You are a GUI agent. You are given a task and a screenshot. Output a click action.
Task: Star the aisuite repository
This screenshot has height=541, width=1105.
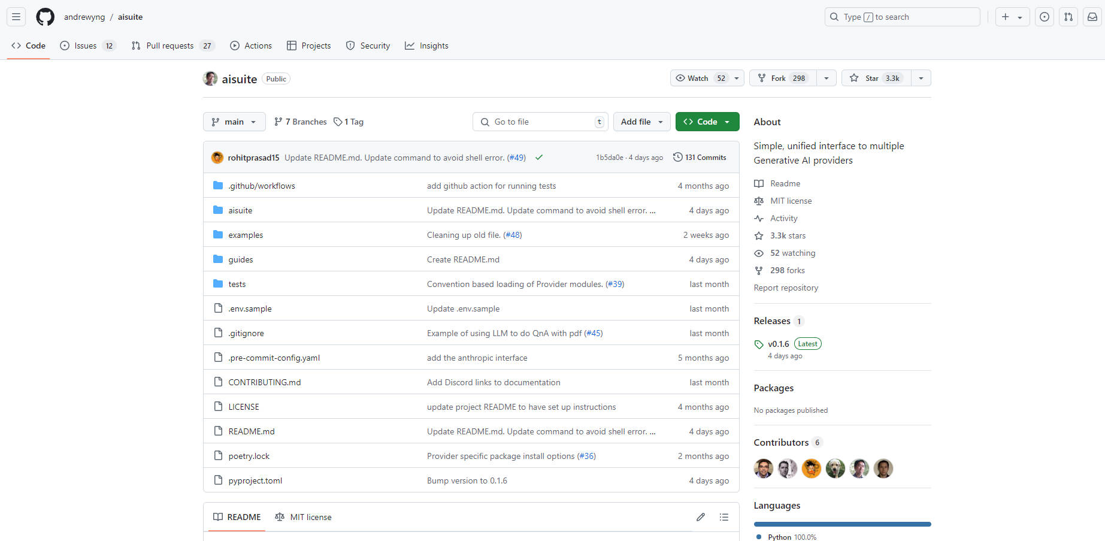(x=876, y=78)
